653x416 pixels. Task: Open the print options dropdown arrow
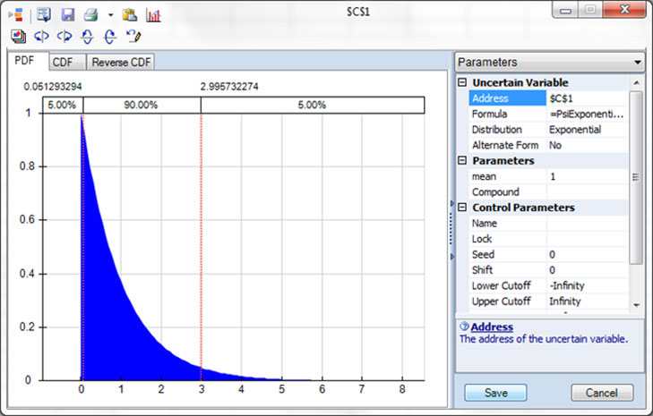click(110, 16)
